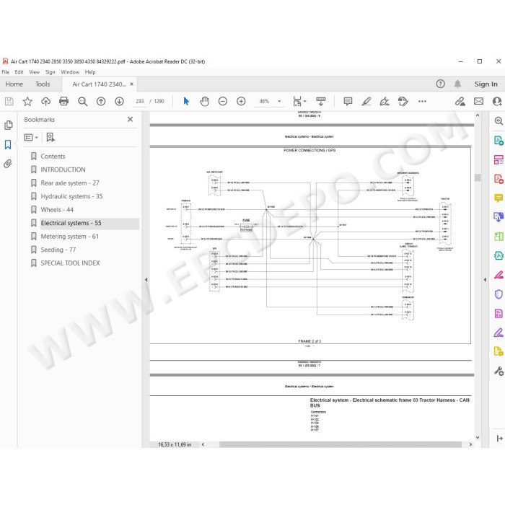Click the horizontal scrollbar thumb

coord(340,444)
